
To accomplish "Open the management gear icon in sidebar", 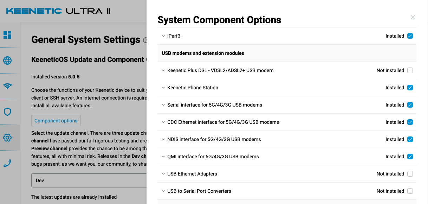I will point(7,138).
